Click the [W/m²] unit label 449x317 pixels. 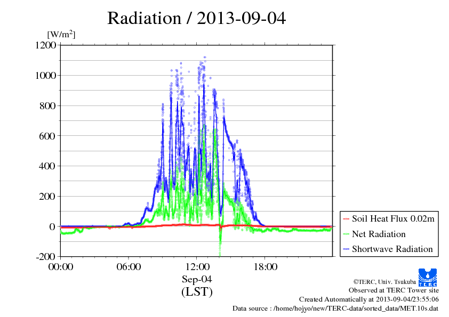click(61, 35)
